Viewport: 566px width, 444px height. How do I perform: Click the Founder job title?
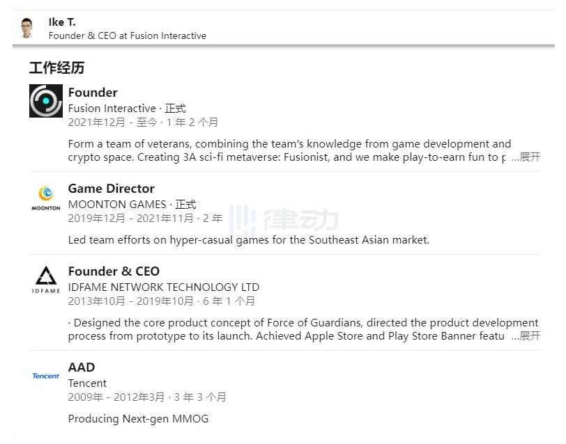tap(93, 93)
